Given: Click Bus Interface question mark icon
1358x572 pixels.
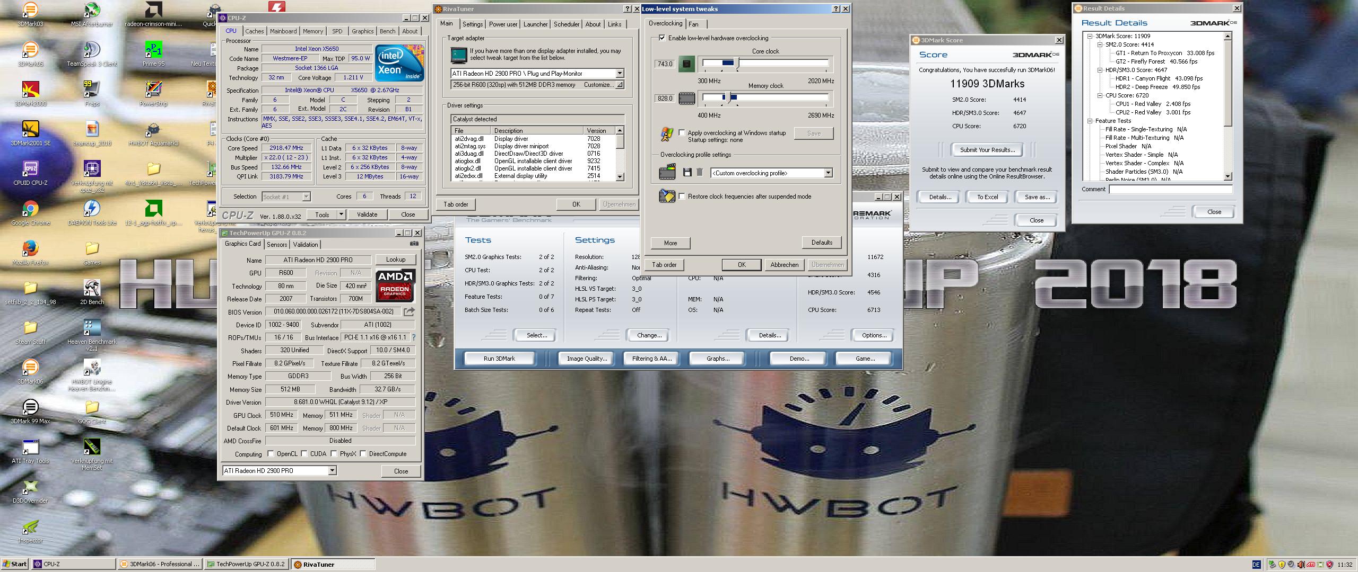Looking at the screenshot, I should [414, 337].
